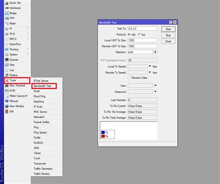220x184 pixels.
Task: Open Flood Ping from Tools menu
Action: click(39, 96)
